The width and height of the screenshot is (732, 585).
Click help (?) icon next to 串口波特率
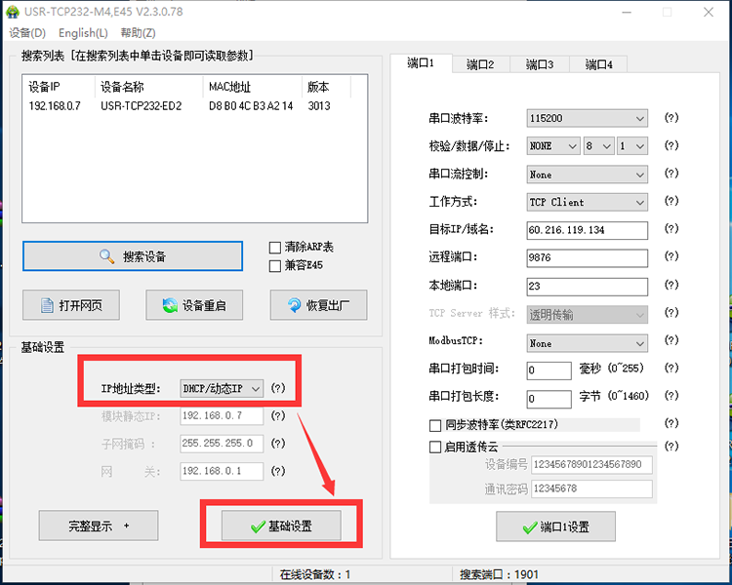[x=671, y=118]
